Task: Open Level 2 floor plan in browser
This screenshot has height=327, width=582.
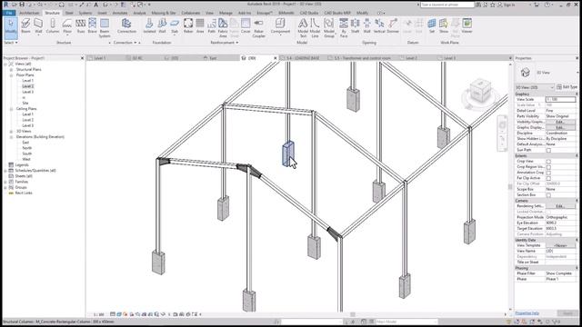Action: (x=28, y=86)
